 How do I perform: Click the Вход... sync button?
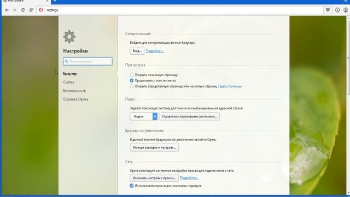coord(137,51)
